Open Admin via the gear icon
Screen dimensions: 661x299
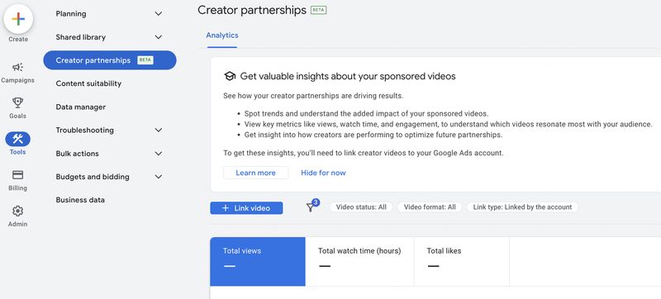(x=17, y=211)
